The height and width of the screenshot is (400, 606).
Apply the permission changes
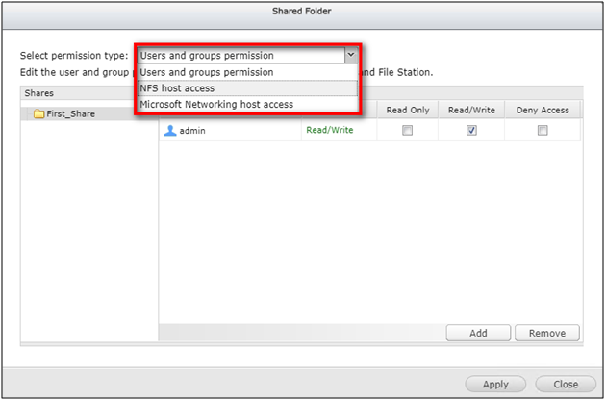tap(495, 384)
